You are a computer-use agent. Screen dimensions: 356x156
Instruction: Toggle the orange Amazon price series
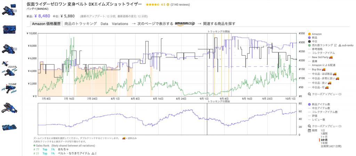(309, 34)
